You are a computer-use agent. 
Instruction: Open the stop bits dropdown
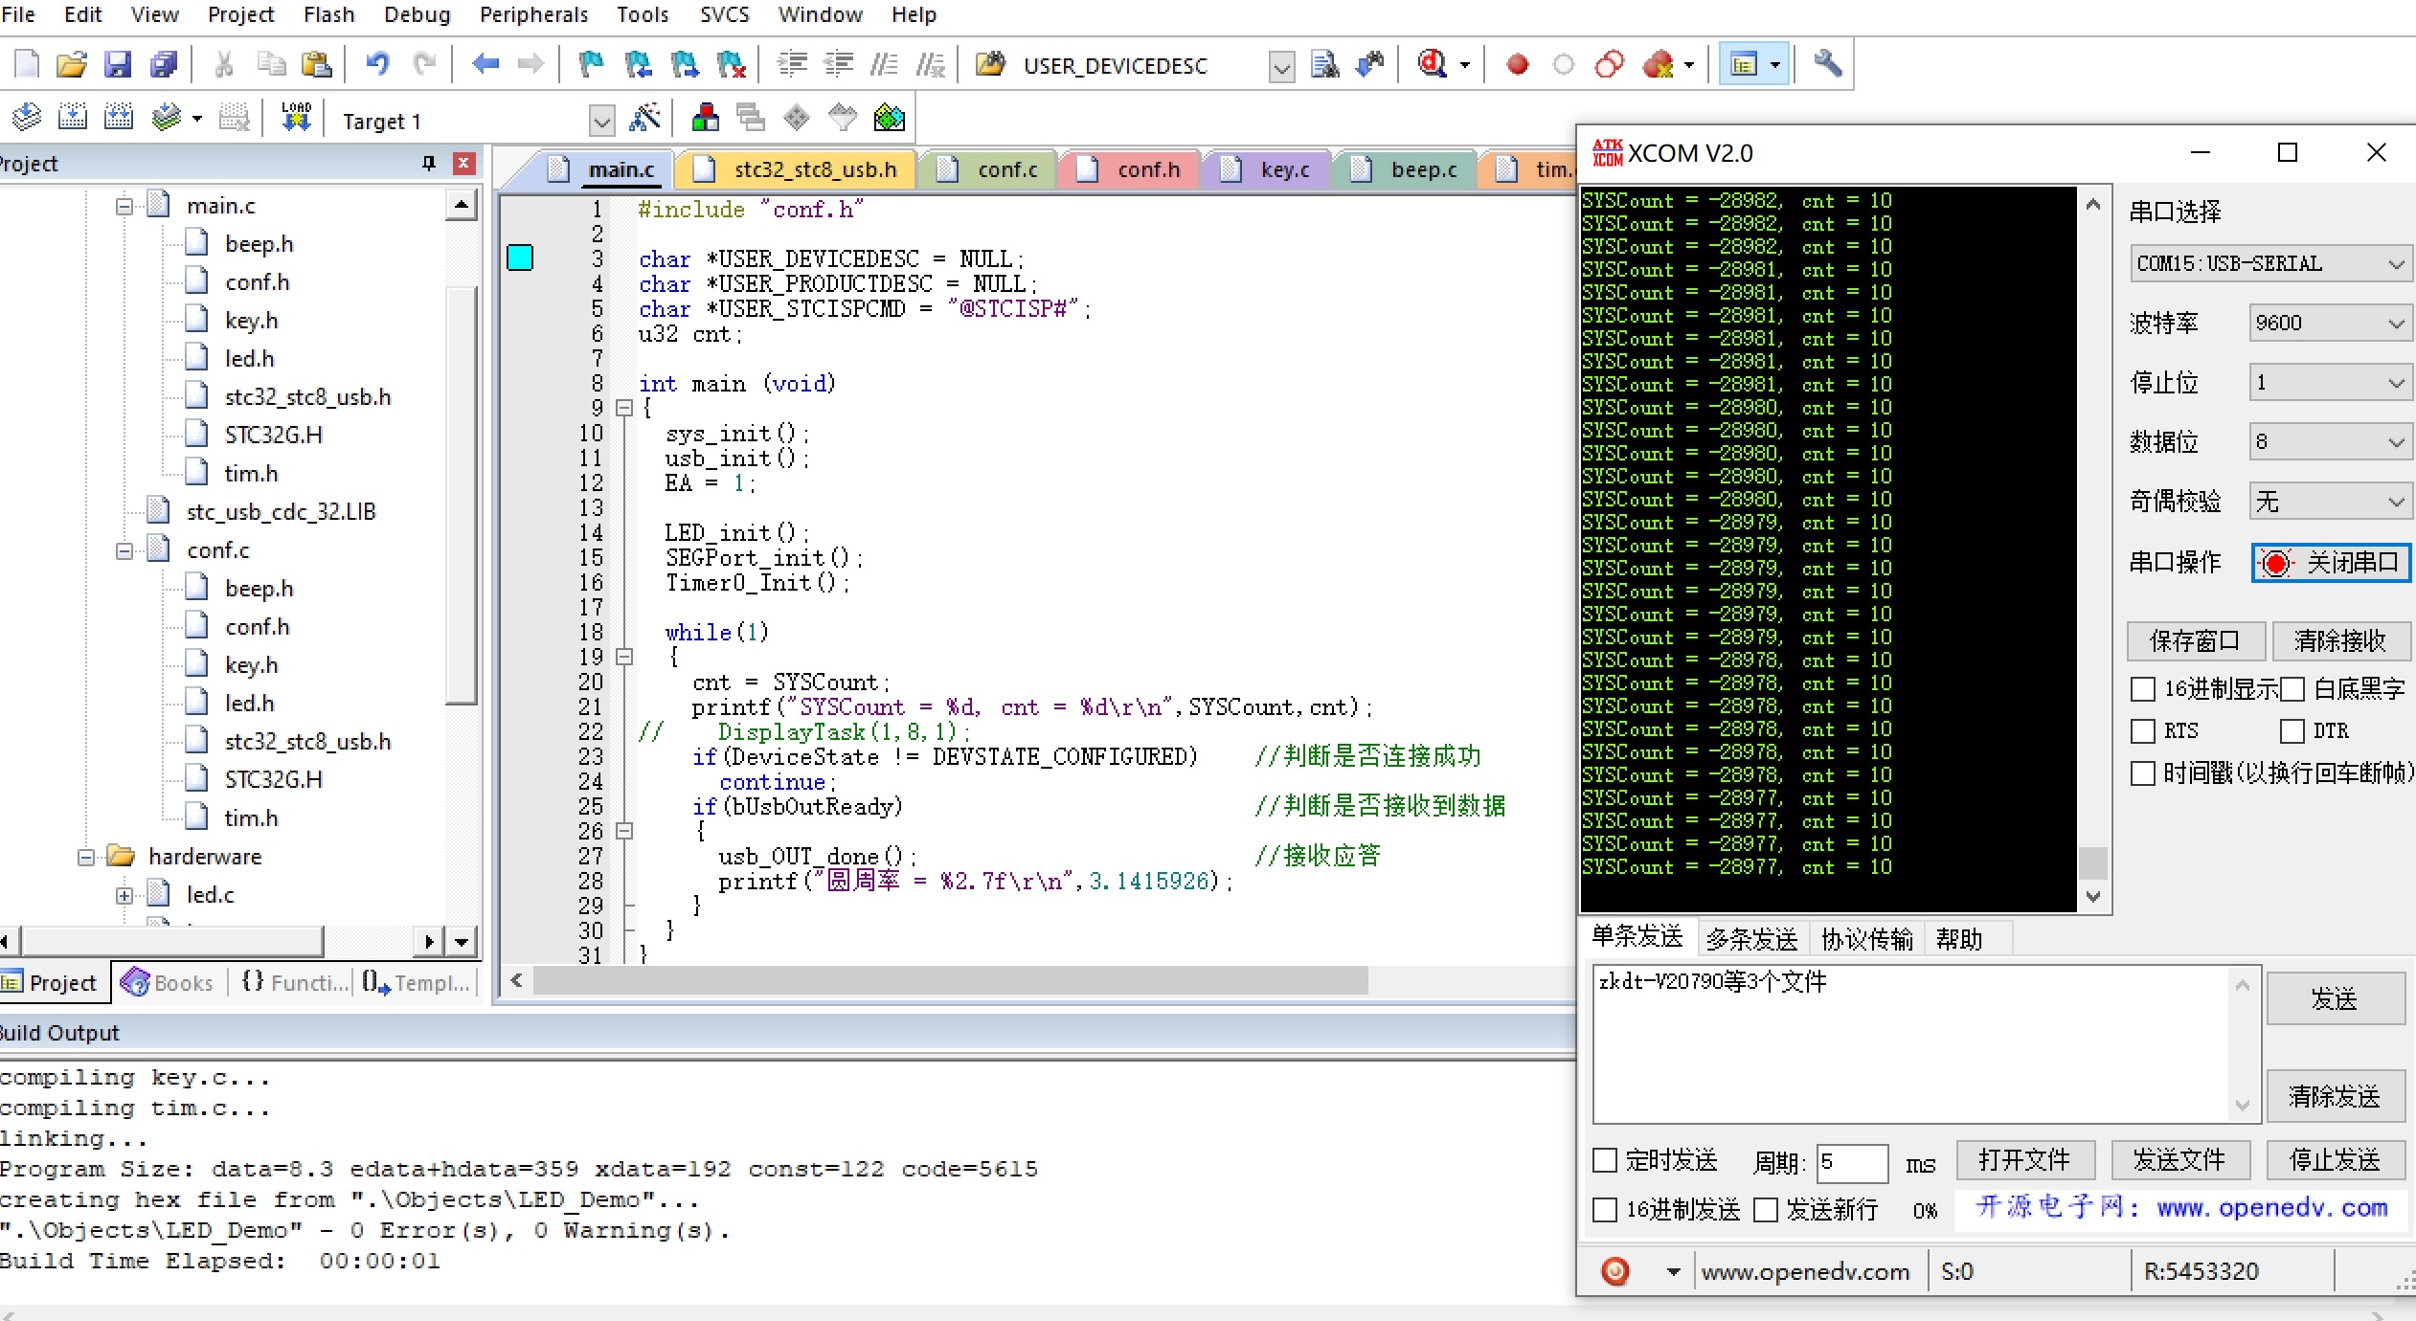tap(2330, 382)
